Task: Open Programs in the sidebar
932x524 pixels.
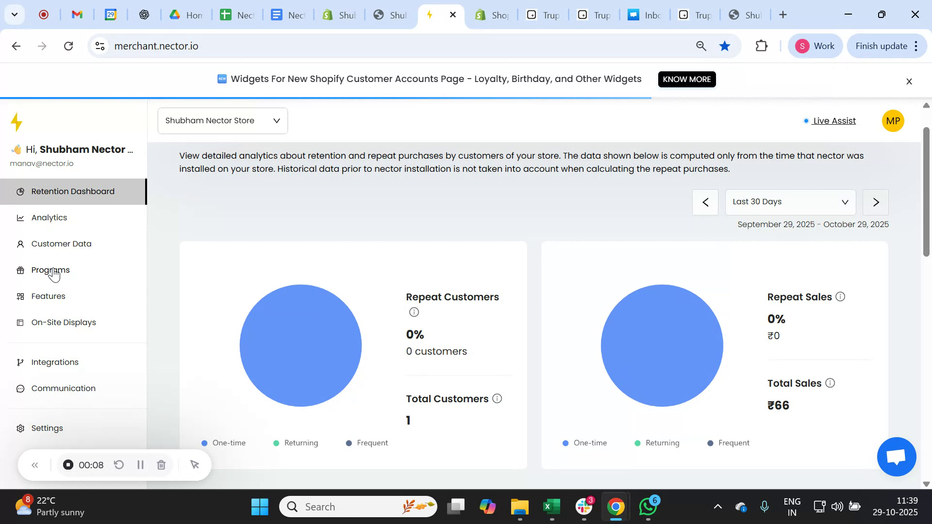Action: tap(50, 270)
